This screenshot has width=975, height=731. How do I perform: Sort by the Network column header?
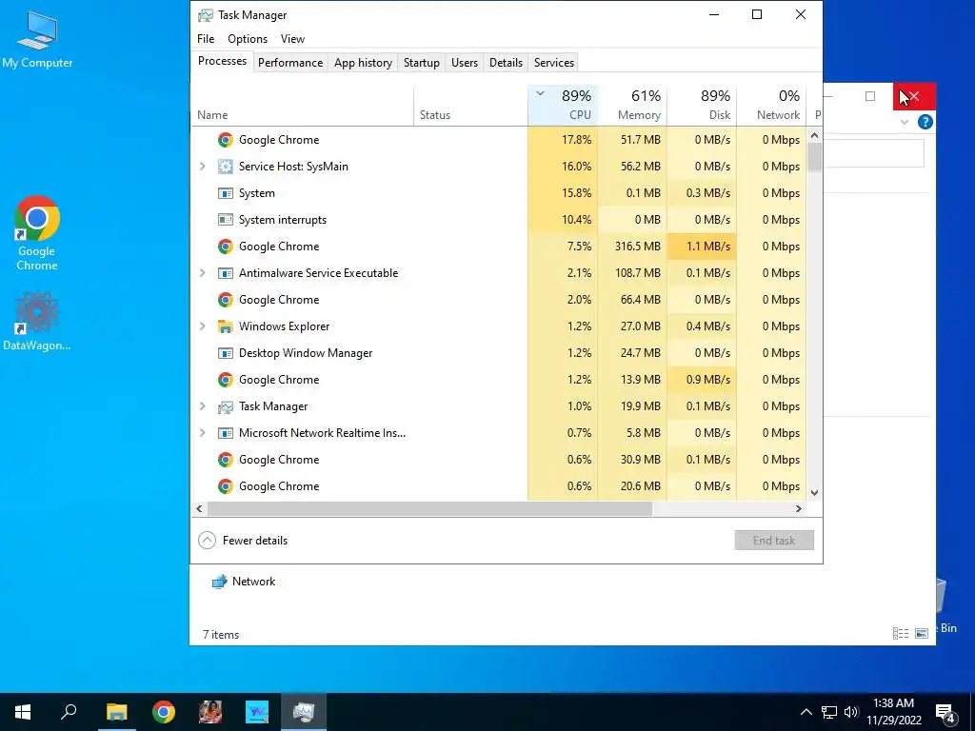(771, 106)
